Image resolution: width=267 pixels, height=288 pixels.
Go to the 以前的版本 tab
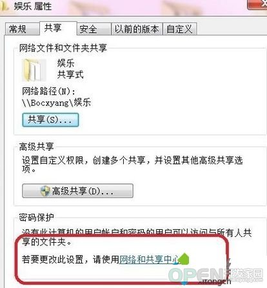[x=137, y=29]
